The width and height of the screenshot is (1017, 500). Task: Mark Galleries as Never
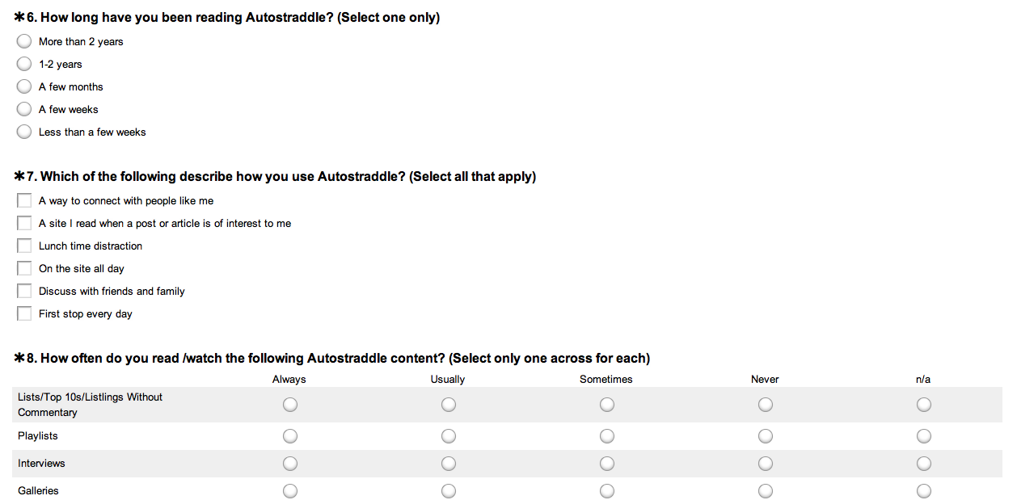[766, 491]
